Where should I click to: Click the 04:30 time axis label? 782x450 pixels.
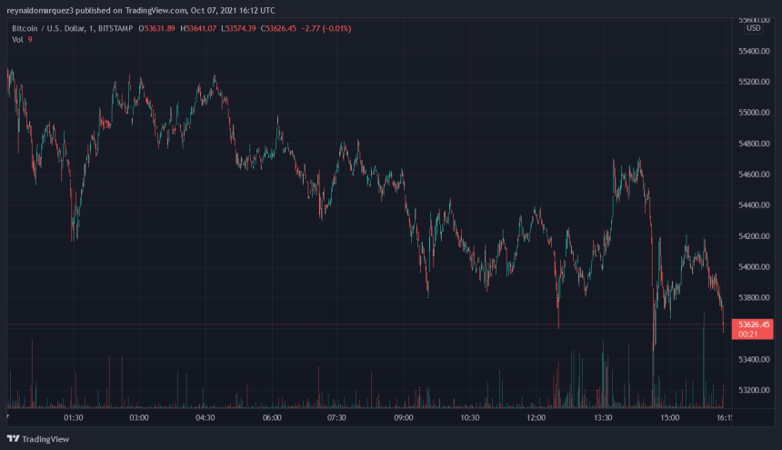tap(206, 418)
